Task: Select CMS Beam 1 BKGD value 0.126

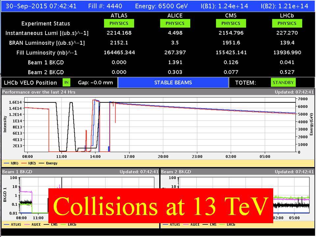Action: tap(231, 62)
